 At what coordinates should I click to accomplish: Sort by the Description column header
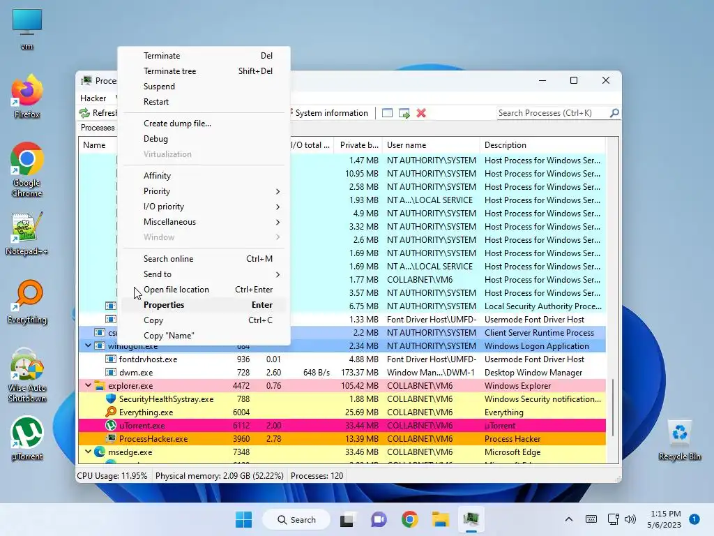tap(542, 145)
